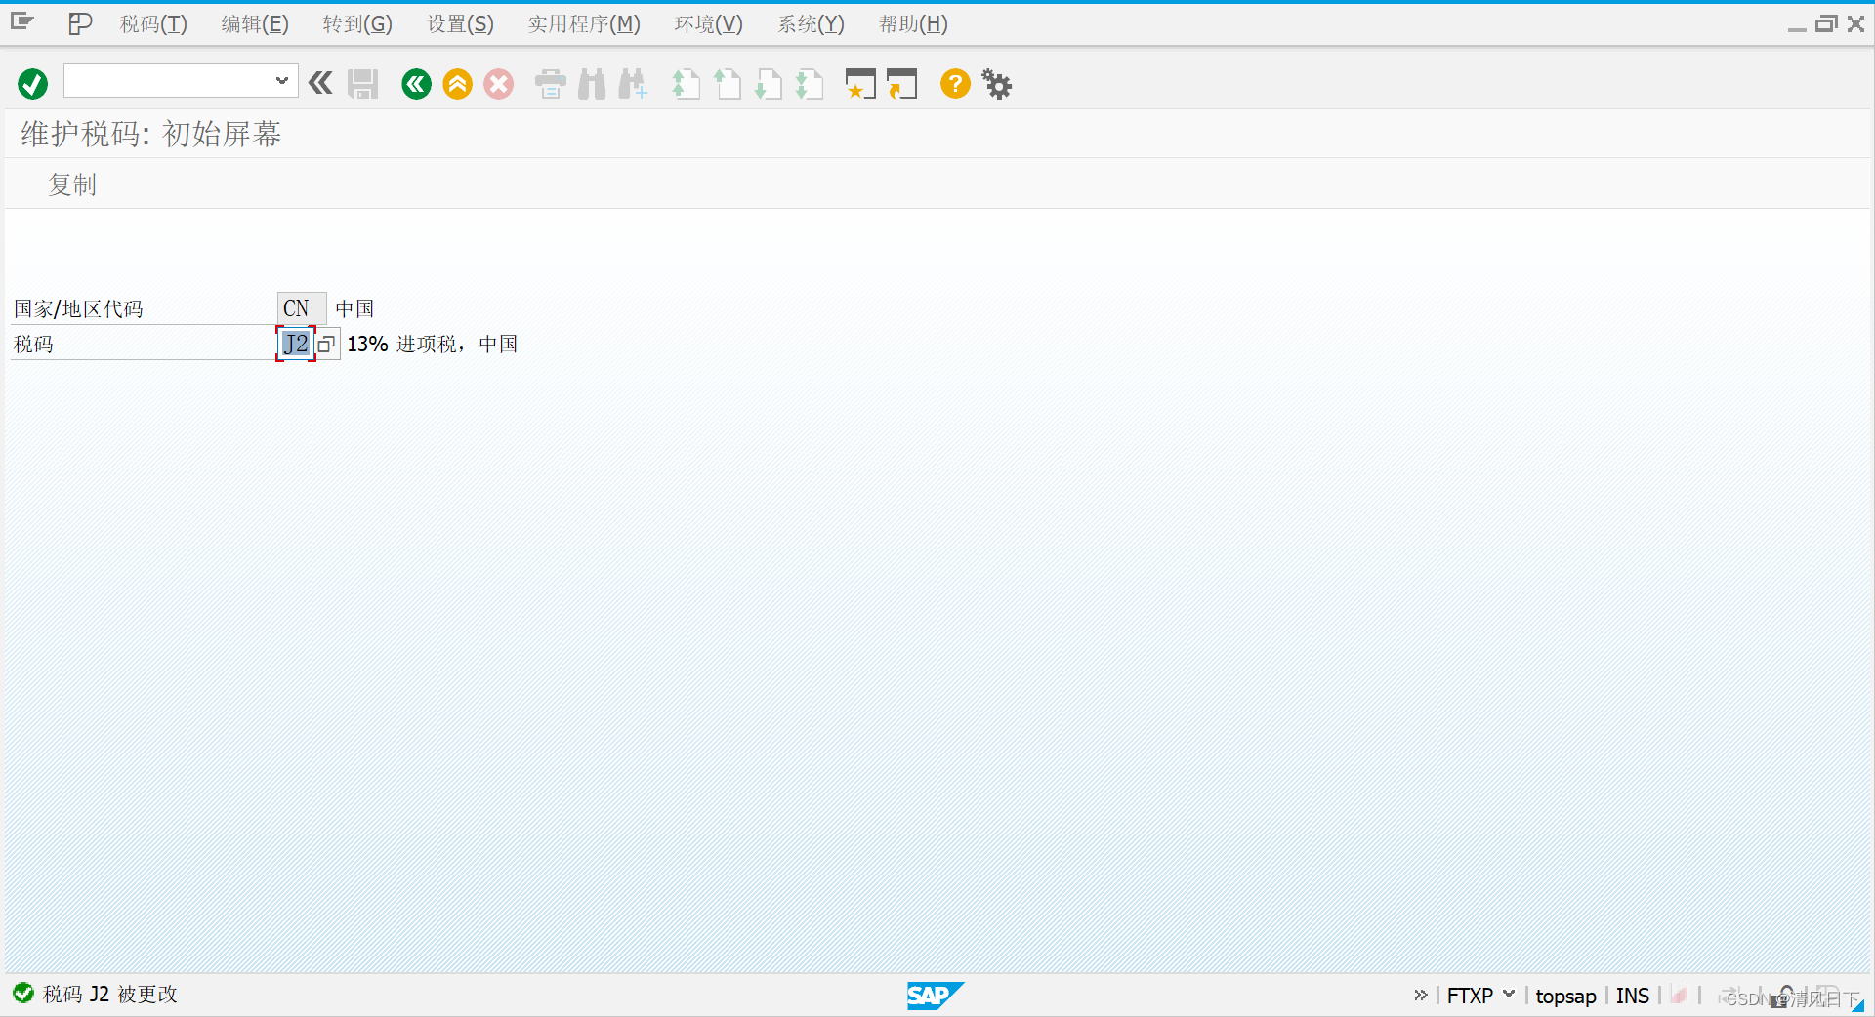Open the 系统(Y) menu

pos(810,23)
